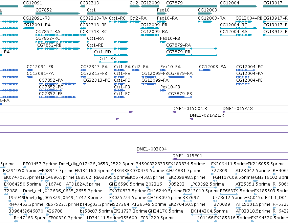Select the CG13917 gene label
Screen dimensions: 288x223
pyautogui.click(x=273, y=3)
